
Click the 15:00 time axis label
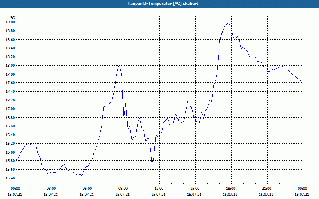pyautogui.click(x=195, y=189)
